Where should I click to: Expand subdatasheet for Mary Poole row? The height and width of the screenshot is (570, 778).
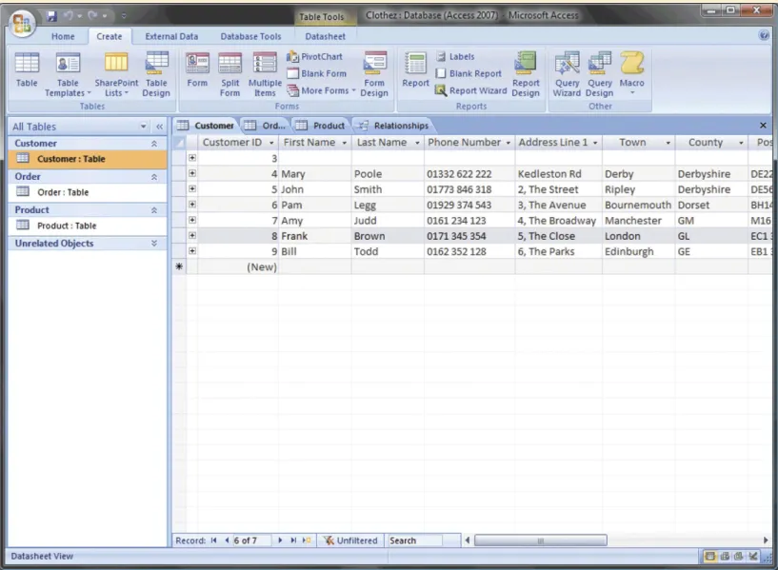192,173
